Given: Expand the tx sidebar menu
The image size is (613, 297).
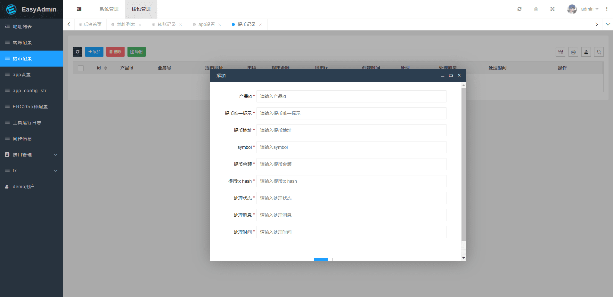Looking at the screenshot, I should pos(31,171).
